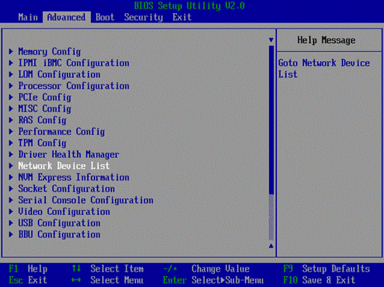The image size is (384, 287).
Task: Open Driver Health Manager
Action: [69, 154]
